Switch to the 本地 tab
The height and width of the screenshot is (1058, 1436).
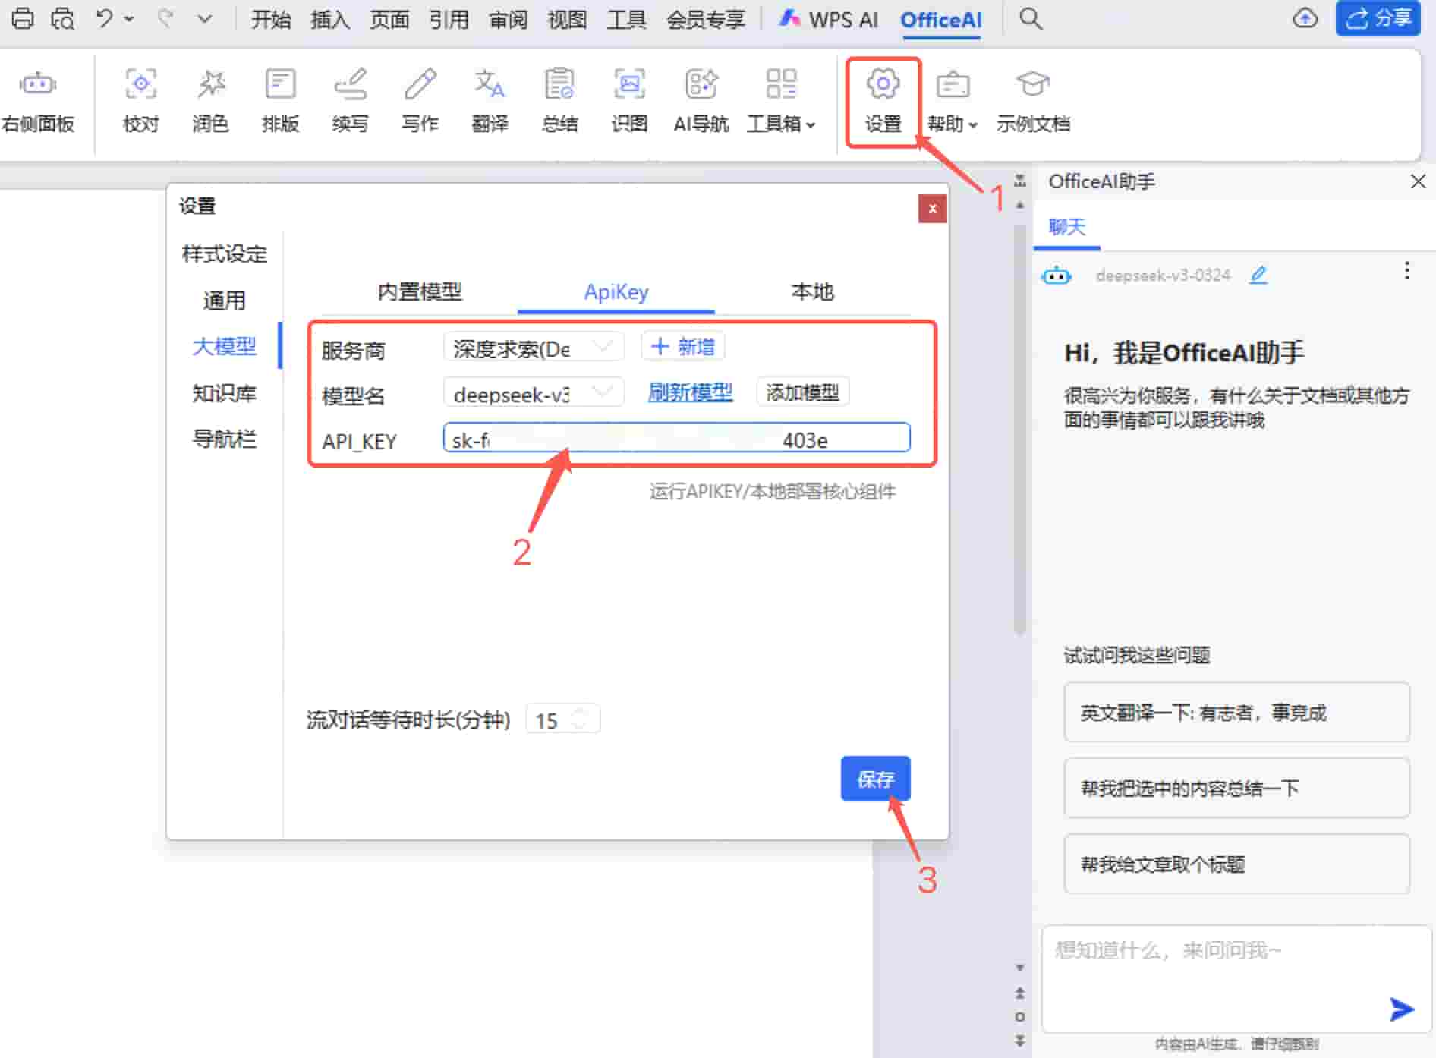811,292
